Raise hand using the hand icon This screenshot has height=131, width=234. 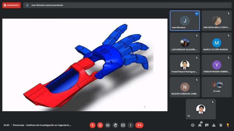(115, 125)
